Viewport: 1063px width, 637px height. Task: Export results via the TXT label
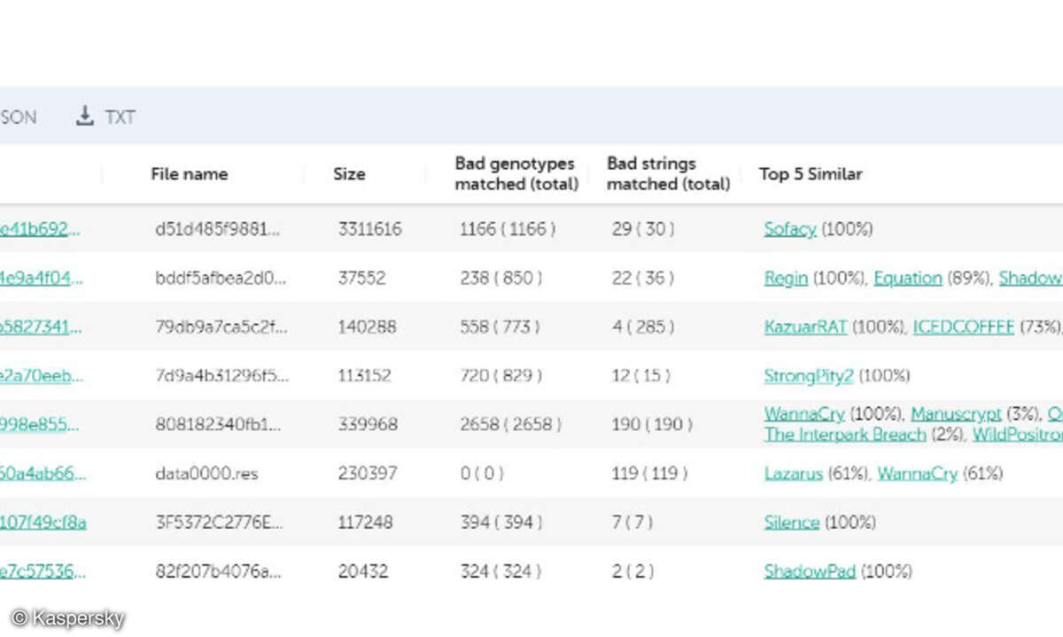coord(120,117)
